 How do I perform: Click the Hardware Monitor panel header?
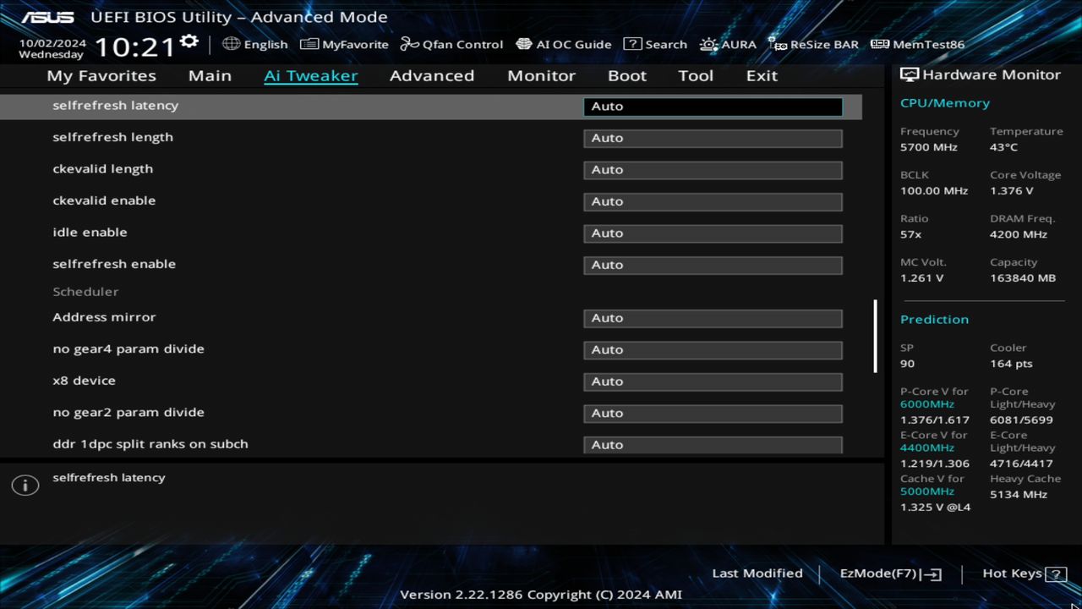coord(981,74)
